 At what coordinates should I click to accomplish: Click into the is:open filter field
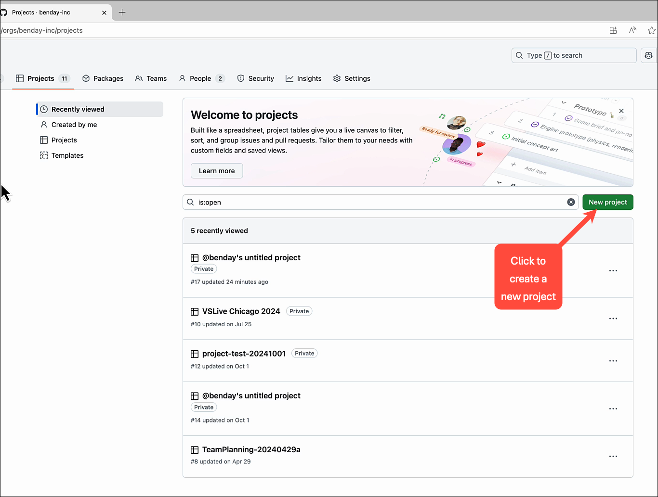[381, 202]
